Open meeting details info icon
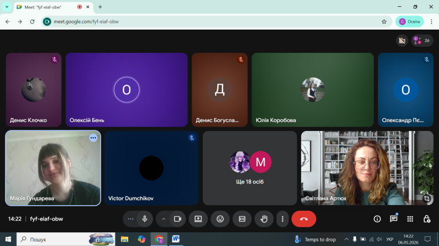The image size is (439, 246). 377,219
